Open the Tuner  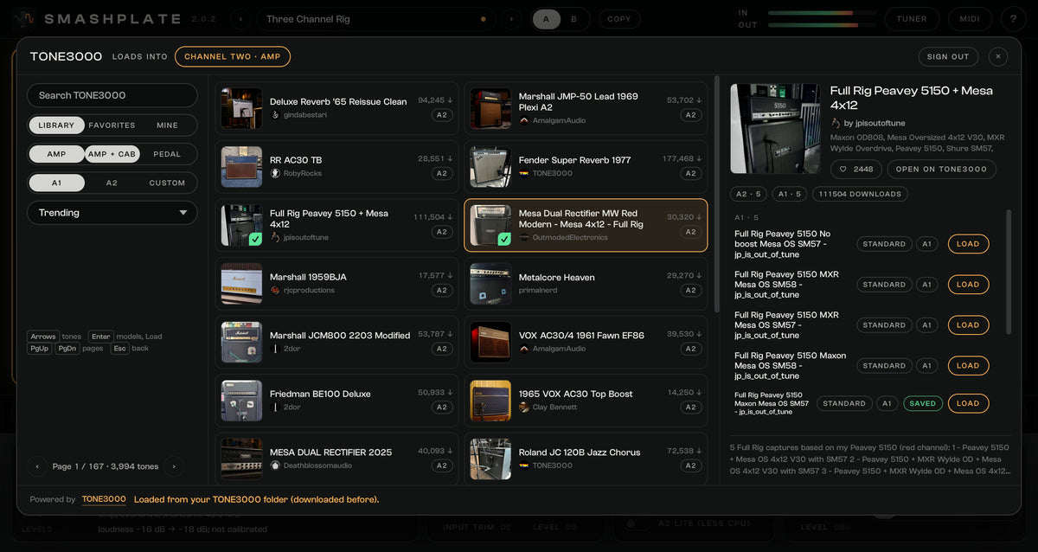click(x=912, y=19)
